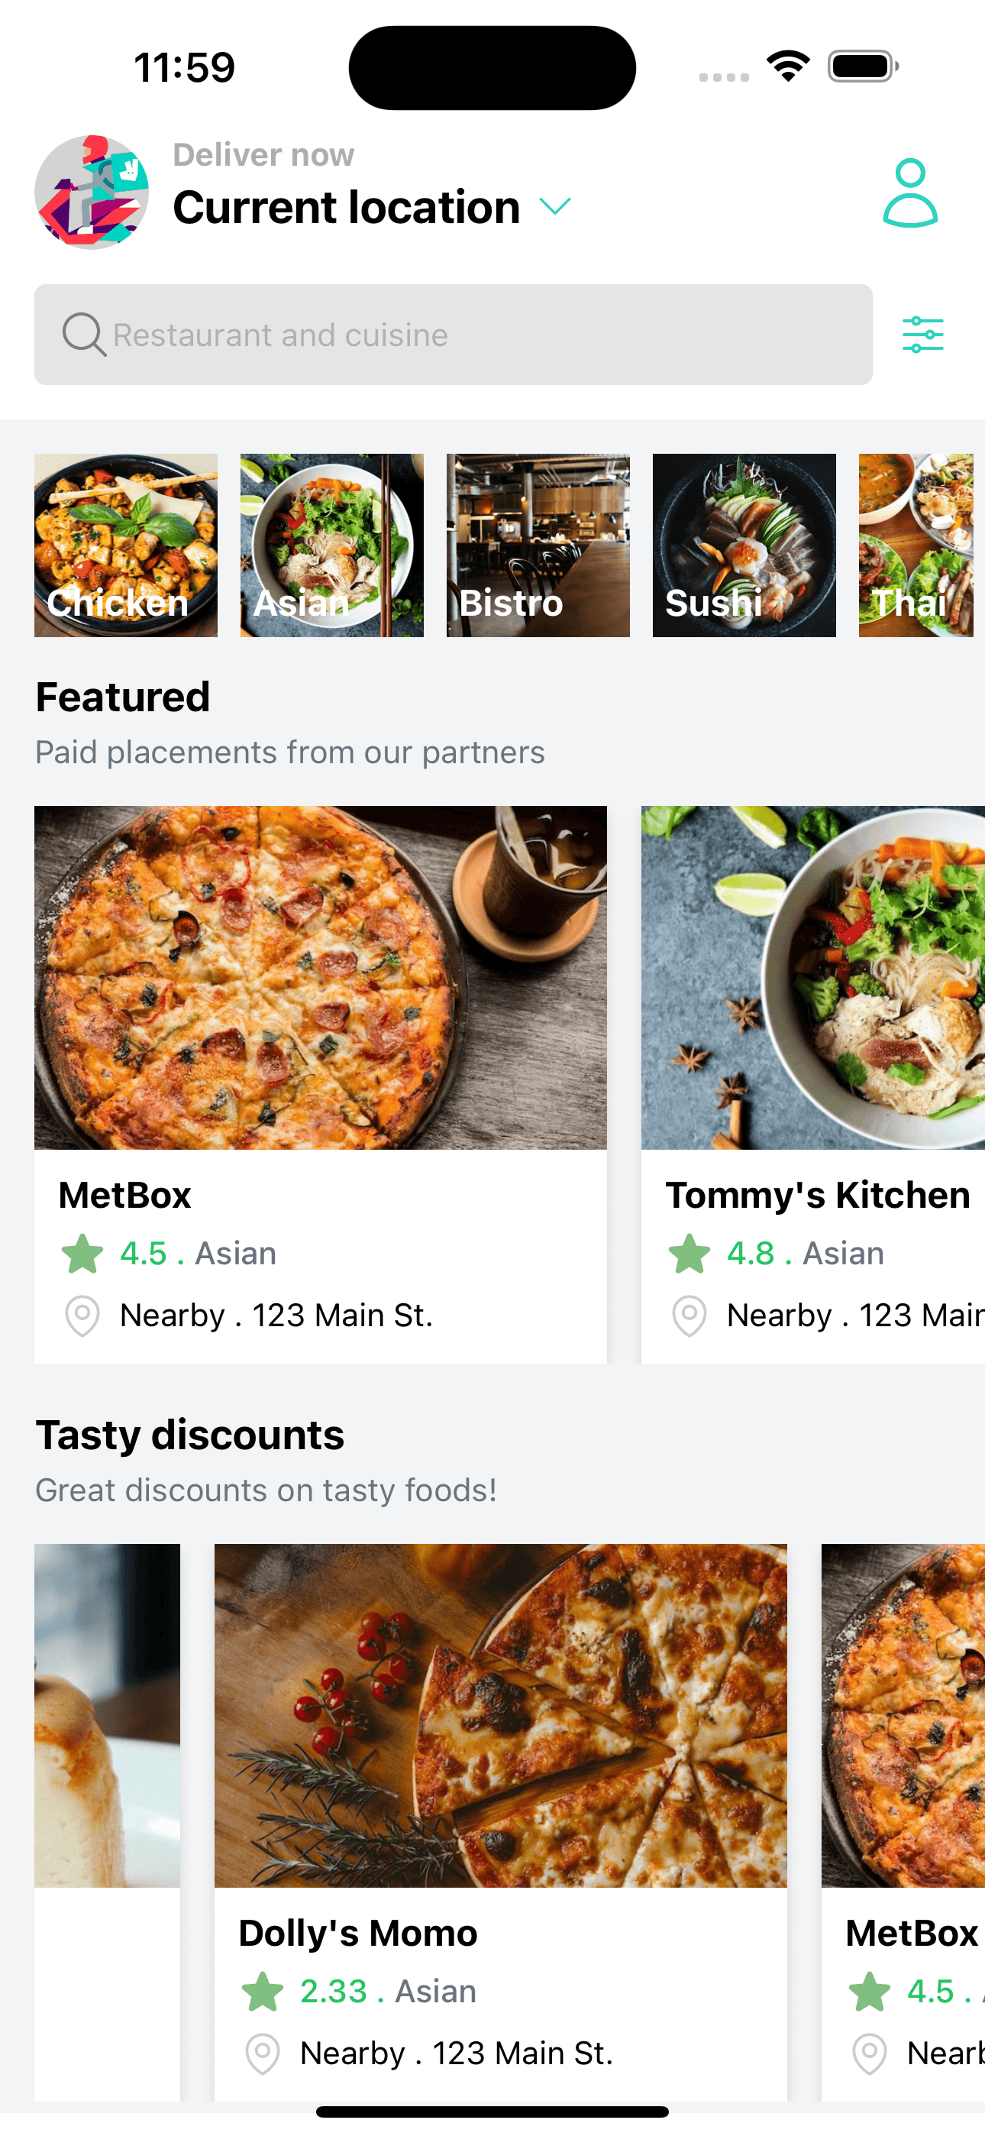Choose the Bistro category tile
The width and height of the screenshot is (985, 2136).
[x=538, y=545]
